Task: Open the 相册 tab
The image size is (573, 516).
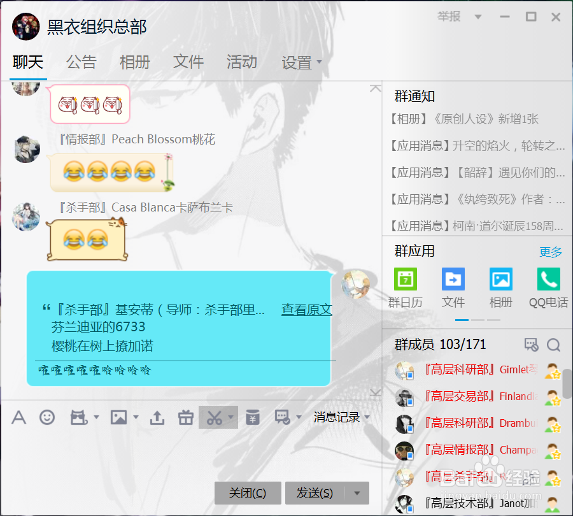Action: click(135, 62)
